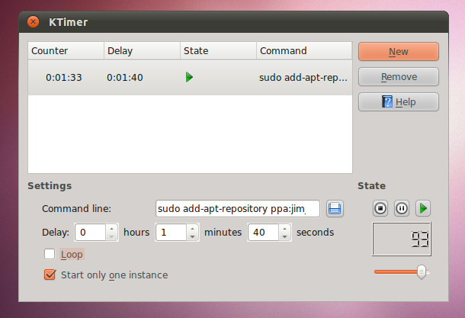Focus the Command line text field

coord(238,208)
